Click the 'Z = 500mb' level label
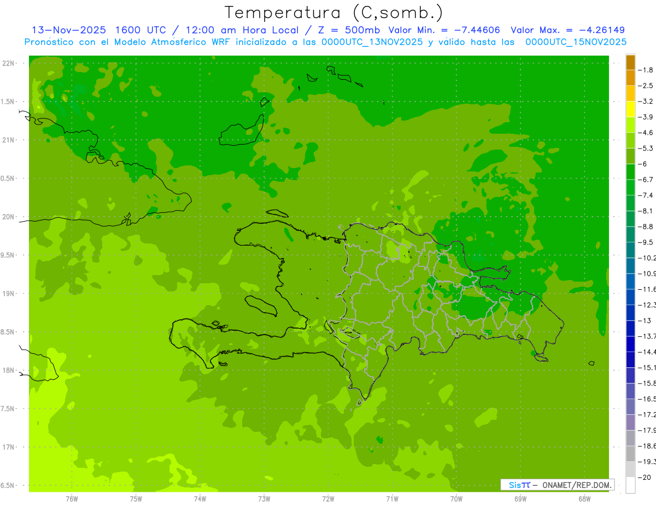Viewport: 656px width, 506px height. (350, 30)
